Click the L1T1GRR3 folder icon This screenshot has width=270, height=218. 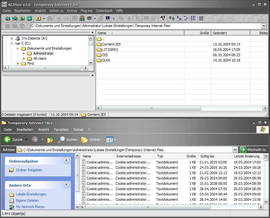(x=99, y=50)
